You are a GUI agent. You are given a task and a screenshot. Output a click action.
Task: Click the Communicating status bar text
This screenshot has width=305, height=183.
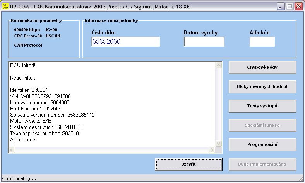(20, 178)
